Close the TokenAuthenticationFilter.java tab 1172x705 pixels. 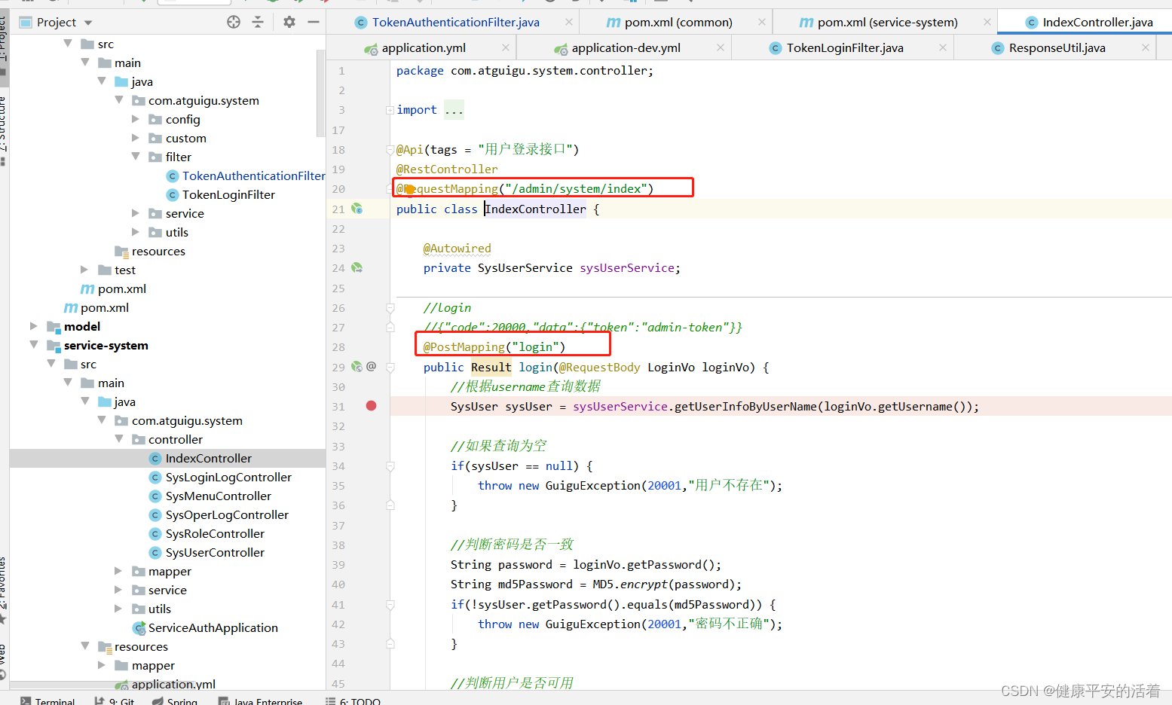click(x=569, y=22)
